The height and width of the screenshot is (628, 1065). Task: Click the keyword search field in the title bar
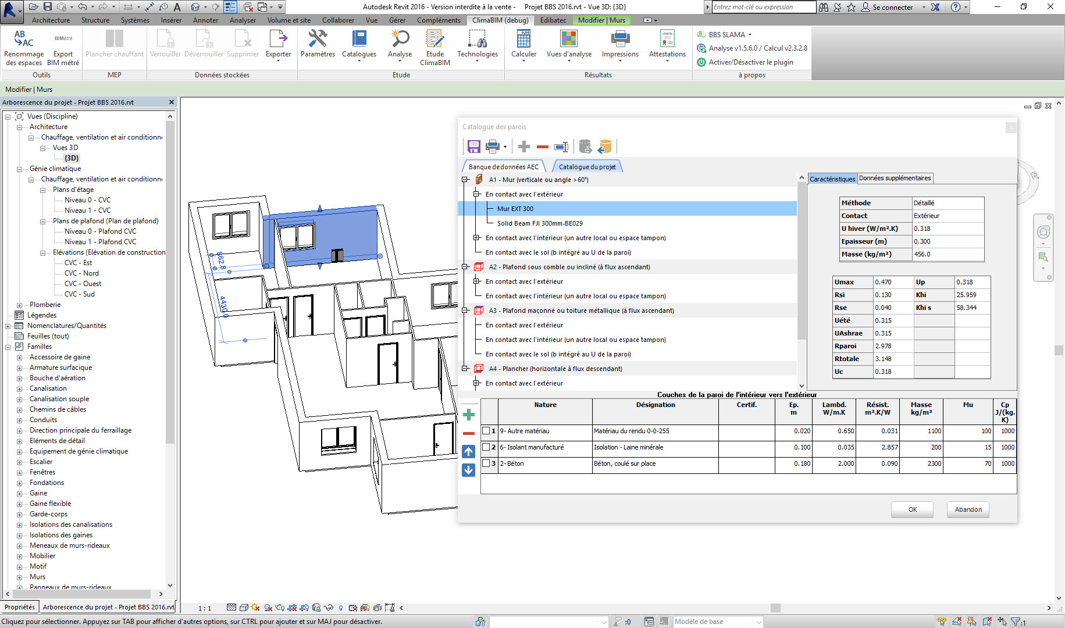tap(764, 7)
